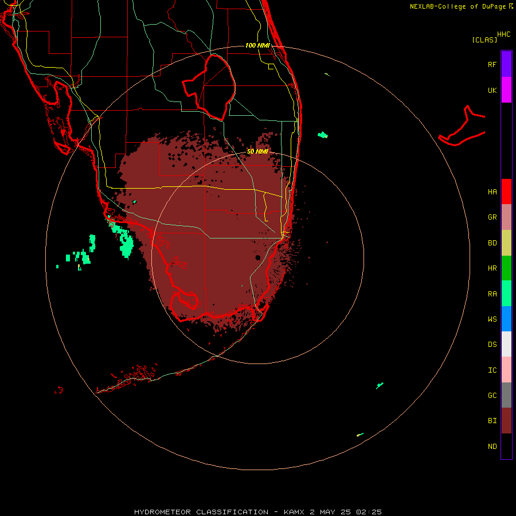Click the '100 NMI' range ring label

(x=257, y=45)
